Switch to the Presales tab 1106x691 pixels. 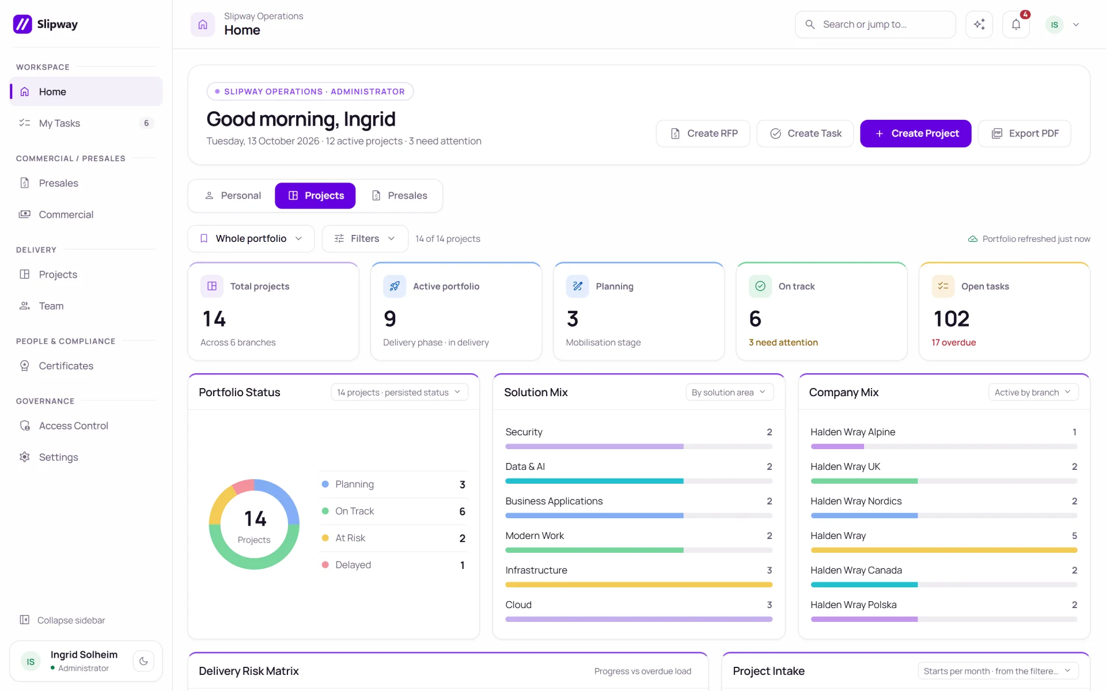[399, 196]
